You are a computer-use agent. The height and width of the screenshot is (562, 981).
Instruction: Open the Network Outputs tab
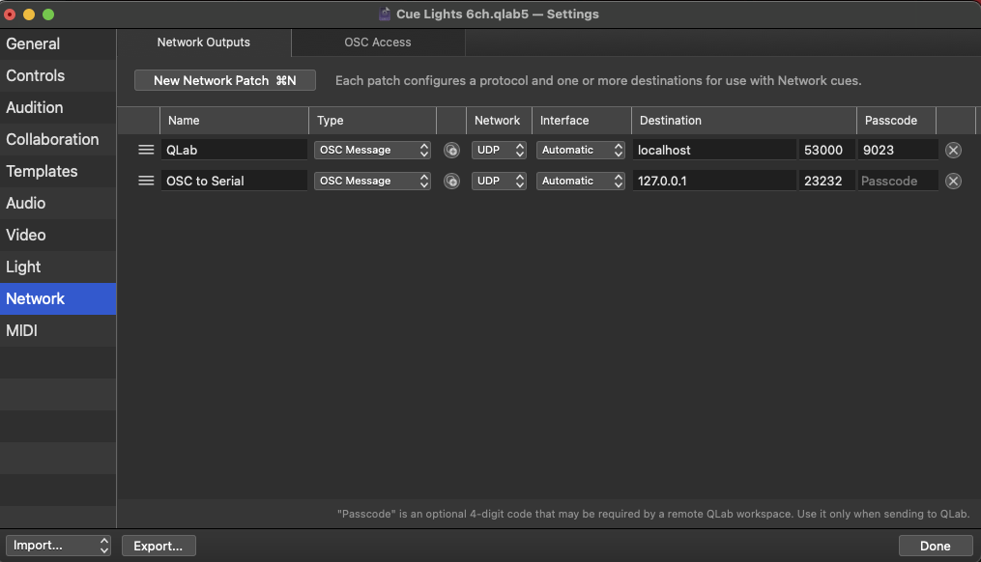coord(202,42)
